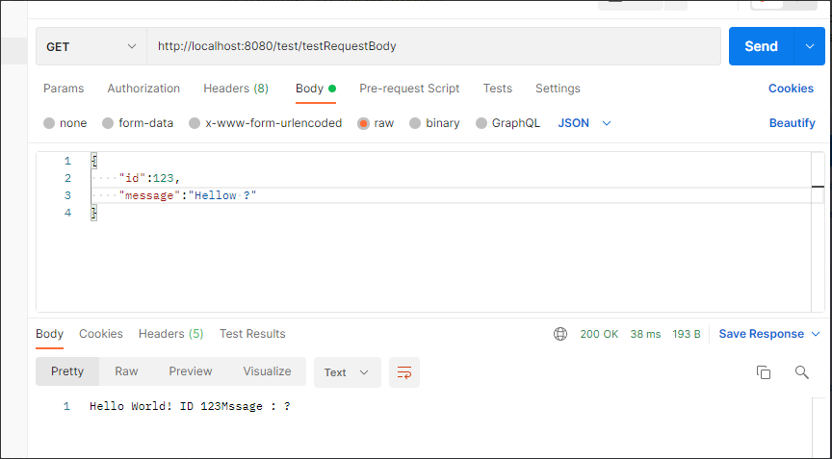Click Save Response

point(761,334)
